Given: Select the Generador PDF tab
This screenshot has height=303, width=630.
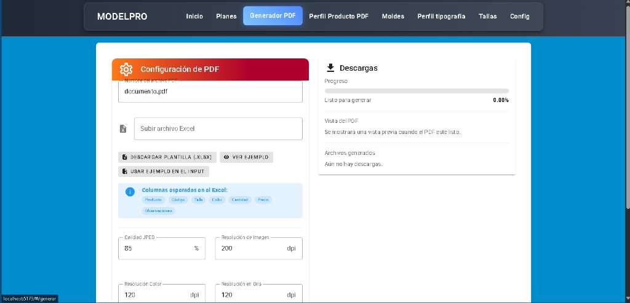Looking at the screenshot, I should point(273,15).
